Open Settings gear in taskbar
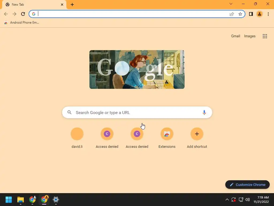 point(56,200)
